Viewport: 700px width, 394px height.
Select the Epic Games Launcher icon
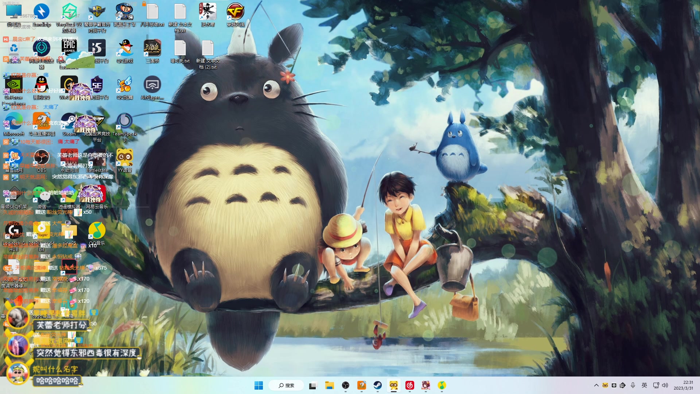(x=69, y=54)
